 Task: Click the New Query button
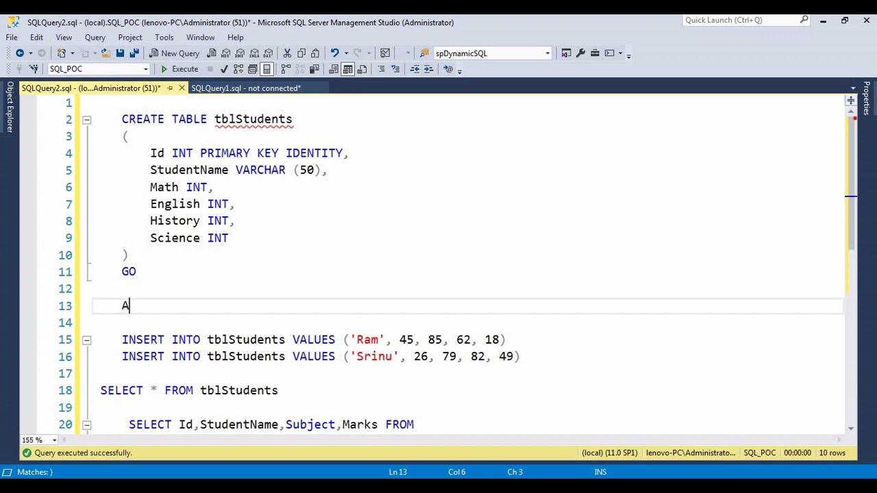[175, 53]
